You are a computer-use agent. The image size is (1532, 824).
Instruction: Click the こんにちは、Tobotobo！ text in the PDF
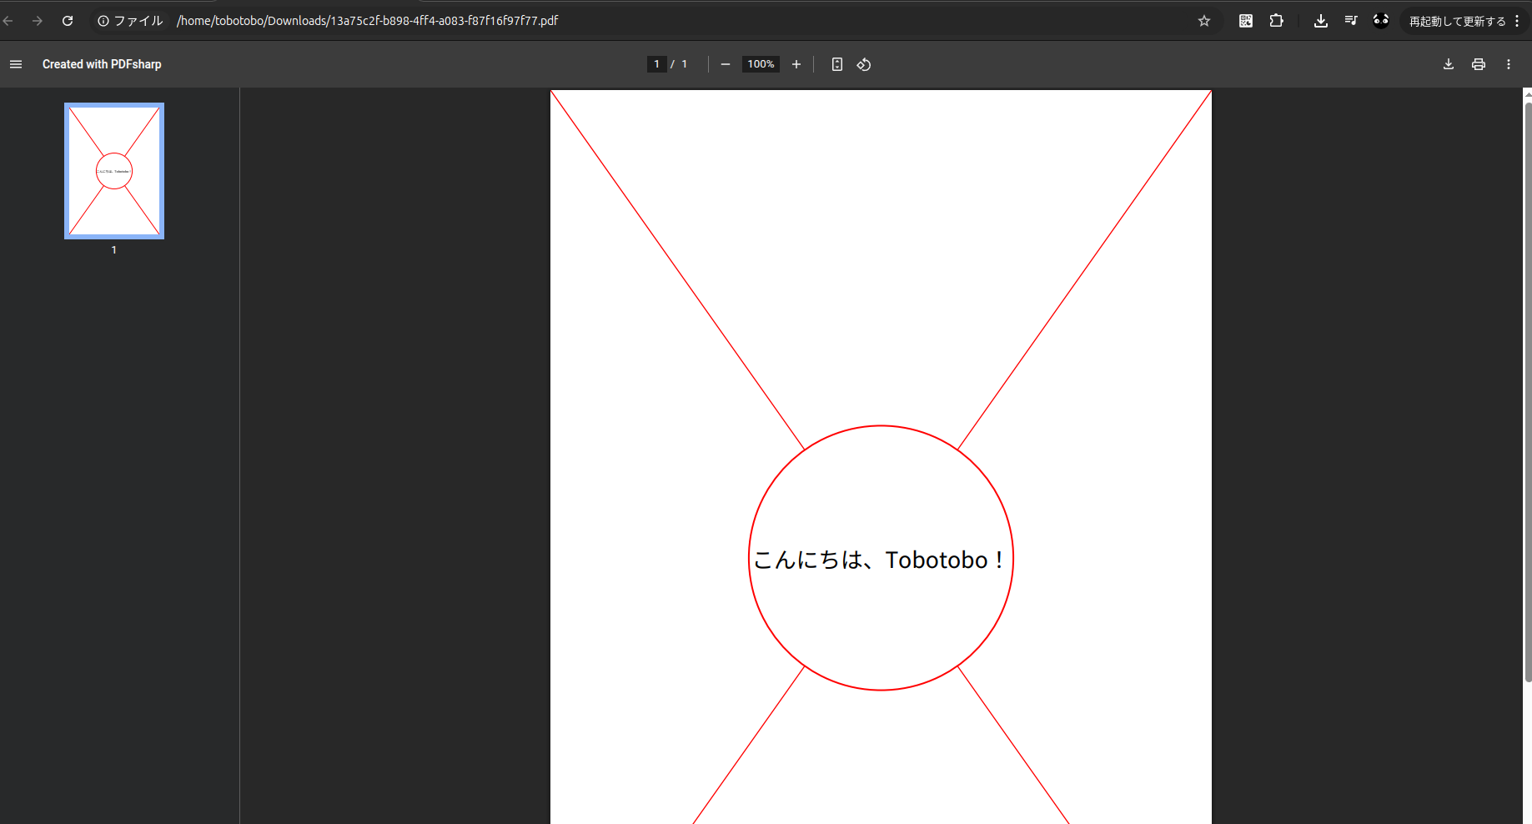878,560
